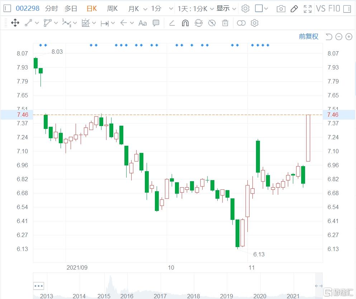Screen dimensions: 356x299
Task: Select the 日K chart tab
Action: (92, 9)
